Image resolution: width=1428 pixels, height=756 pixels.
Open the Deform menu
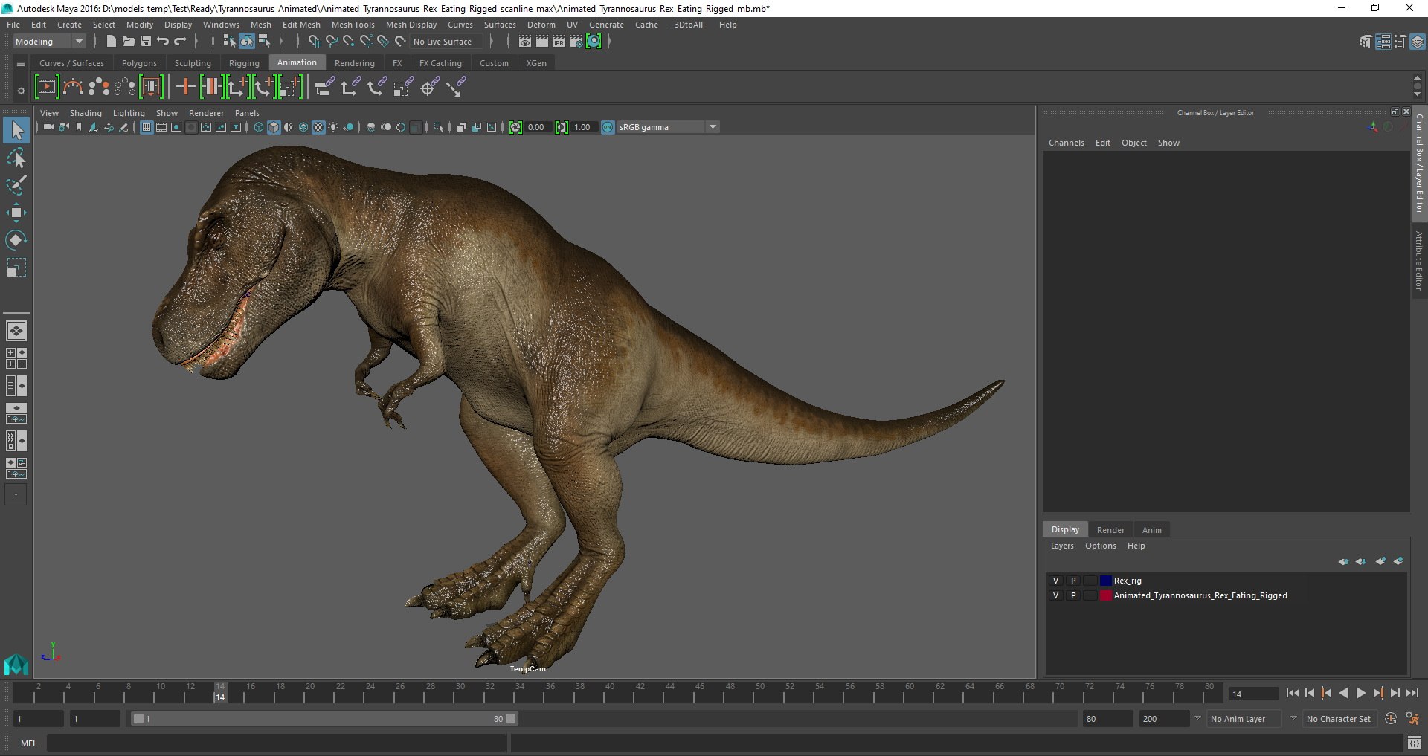pyautogui.click(x=541, y=25)
